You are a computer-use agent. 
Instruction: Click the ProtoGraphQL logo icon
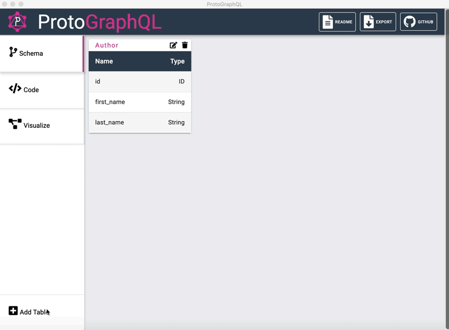point(17,22)
